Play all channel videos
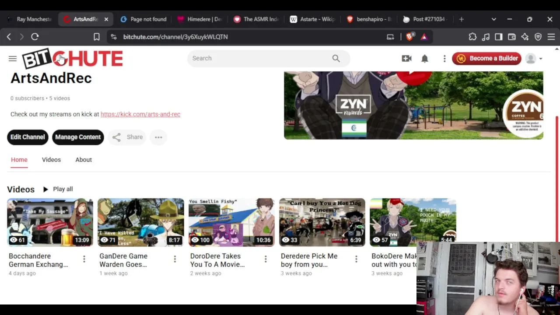This screenshot has height=315, width=560. pos(58,189)
